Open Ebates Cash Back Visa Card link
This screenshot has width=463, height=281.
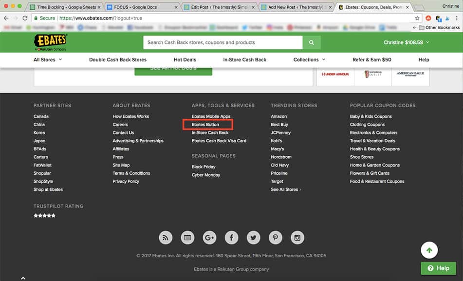point(219,141)
